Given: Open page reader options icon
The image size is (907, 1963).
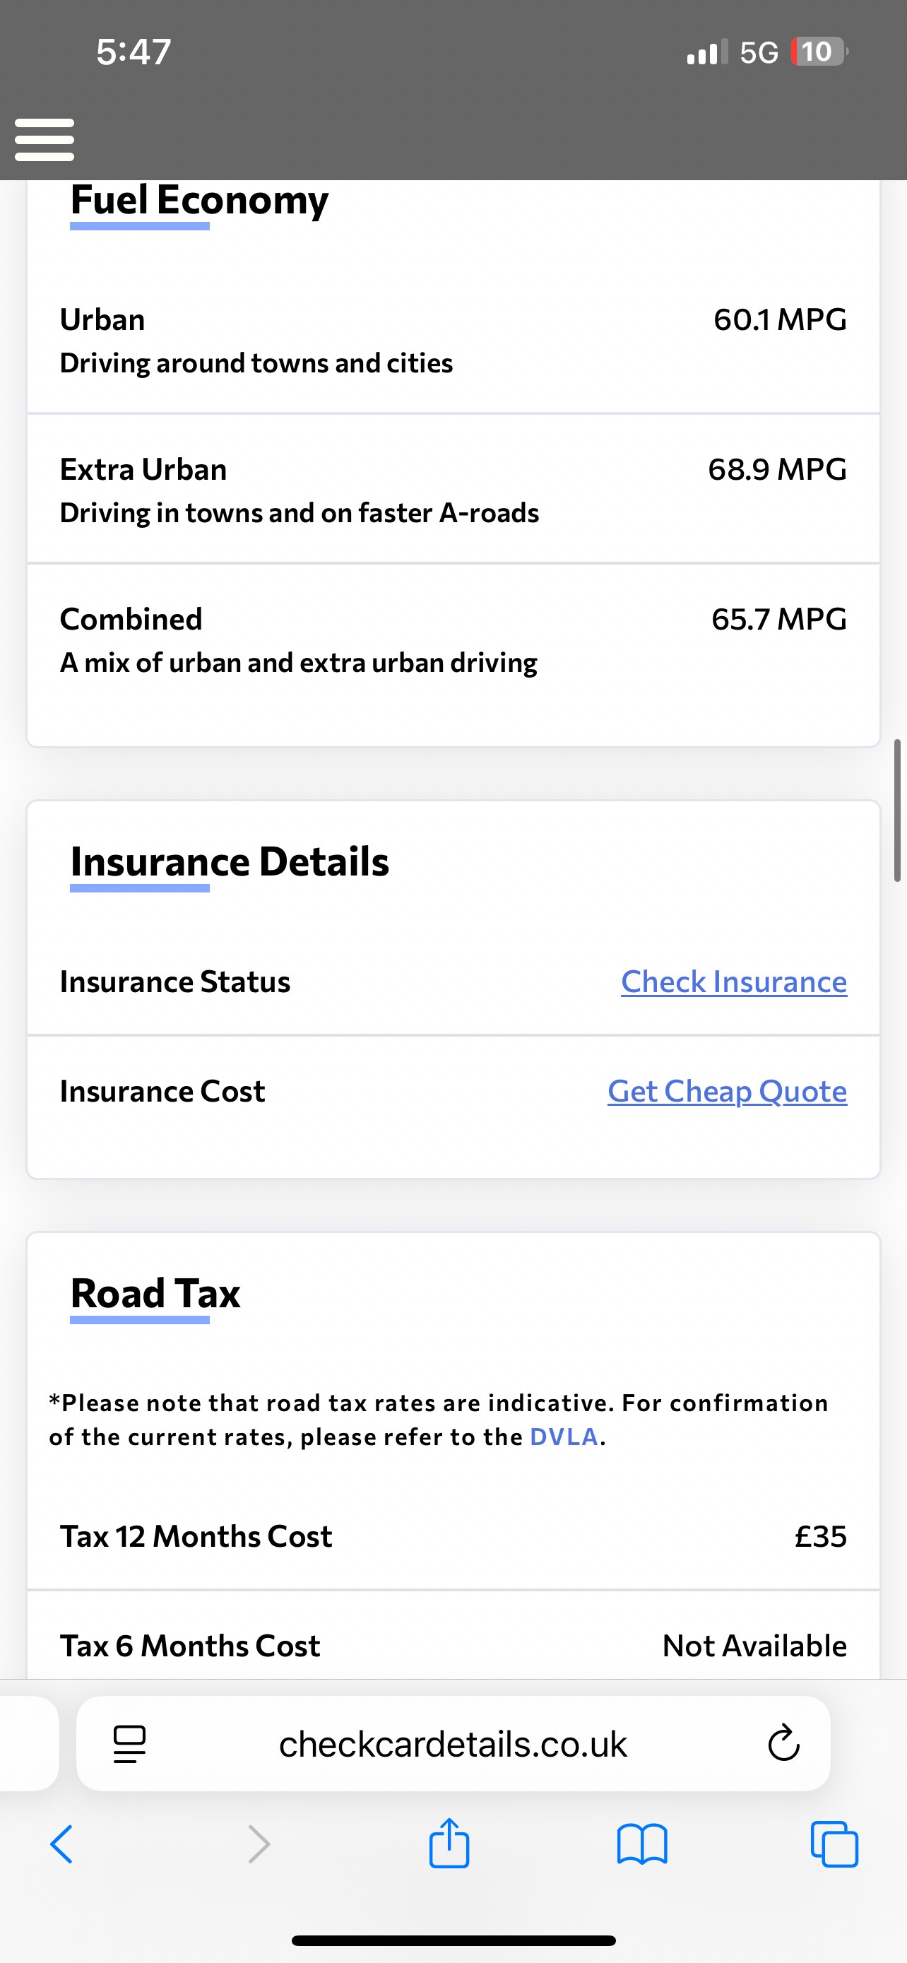Looking at the screenshot, I should (129, 1743).
